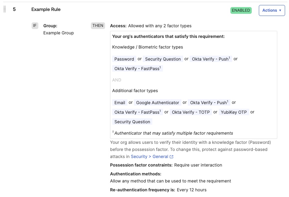Image resolution: width=289 pixels, height=197 pixels.
Task: Select the Okta Verify - TOTP chip
Action: [191, 112]
